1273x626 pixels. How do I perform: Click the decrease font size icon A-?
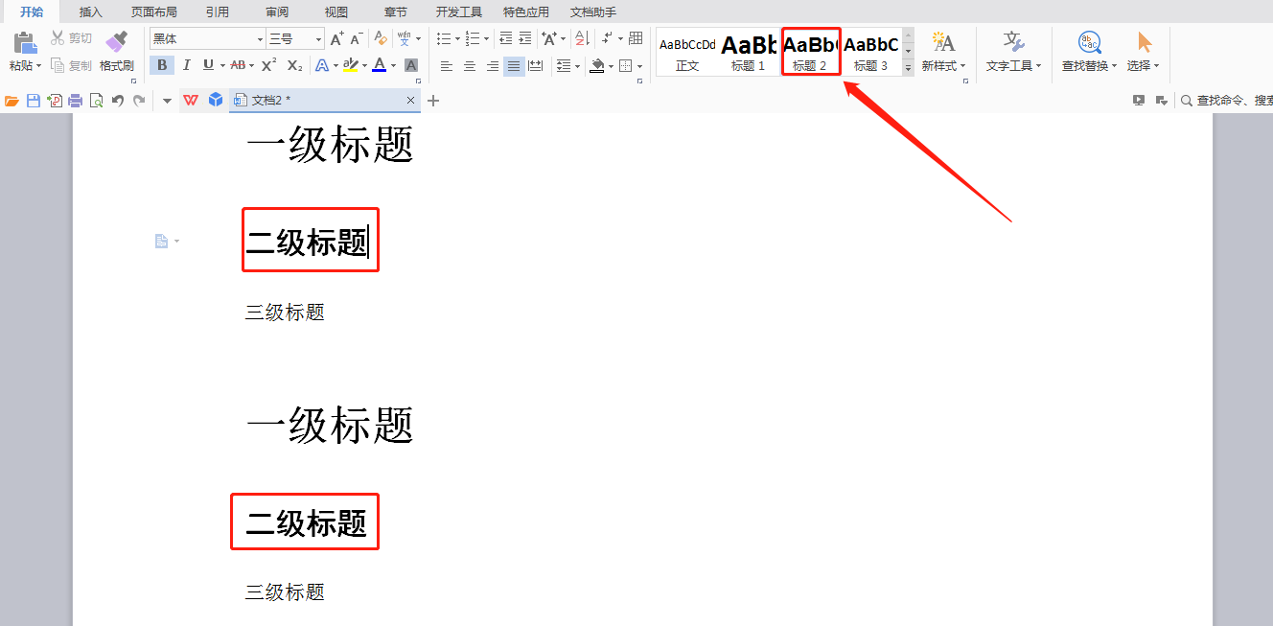click(354, 40)
